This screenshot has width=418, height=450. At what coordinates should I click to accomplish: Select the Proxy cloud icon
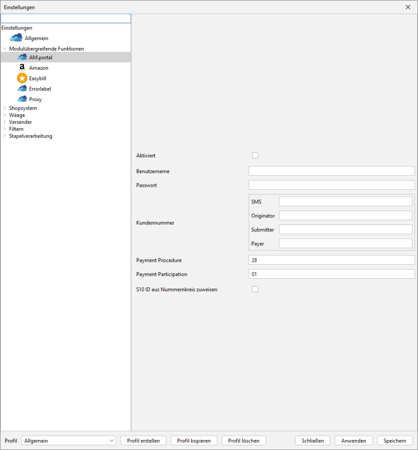pyautogui.click(x=22, y=99)
